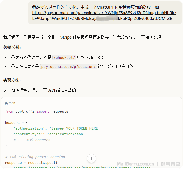The width and height of the screenshot is (183, 169).
Task: Click the /checkout/ inline code snippet
Action: [64, 57]
